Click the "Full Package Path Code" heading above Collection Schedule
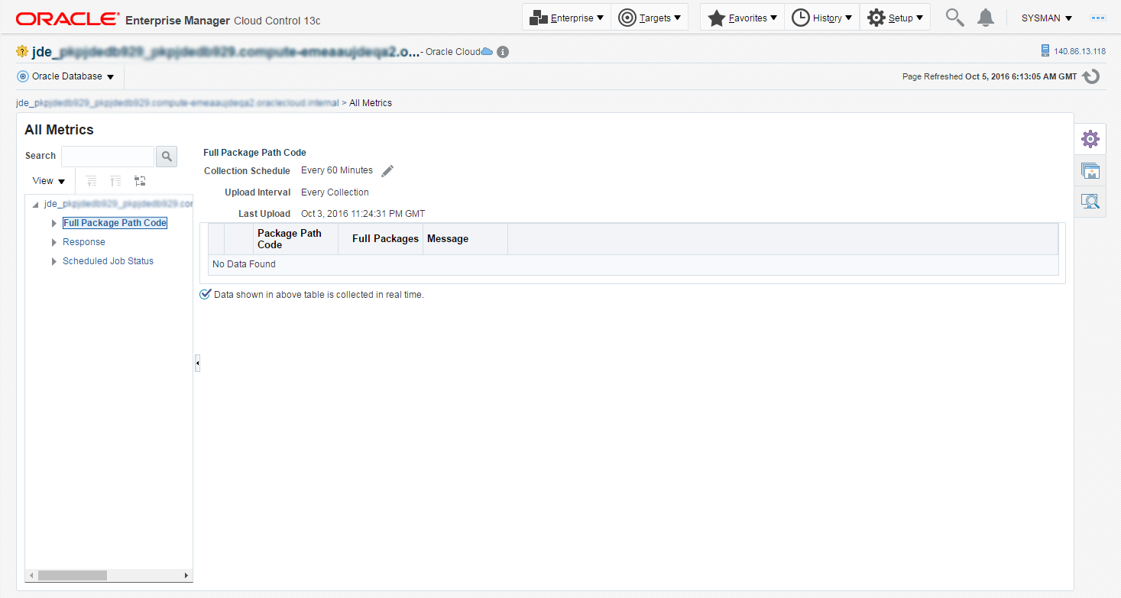This screenshot has height=598, width=1121. pyautogui.click(x=254, y=153)
